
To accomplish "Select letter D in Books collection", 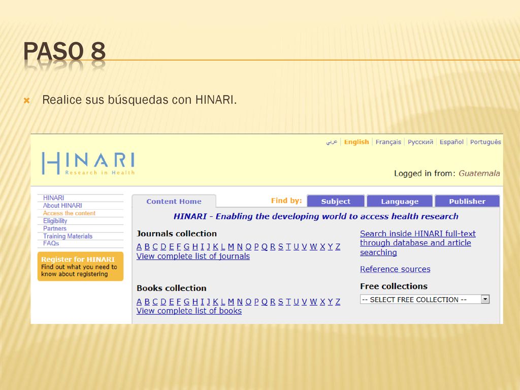I will [163, 302].
